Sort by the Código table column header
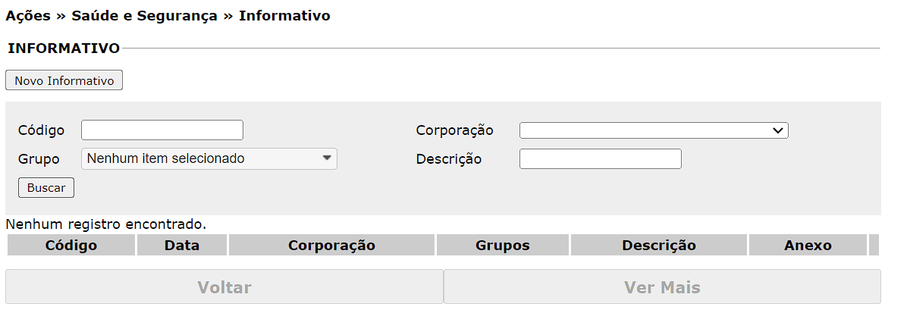Viewport: 910px width, 332px height. click(71, 245)
